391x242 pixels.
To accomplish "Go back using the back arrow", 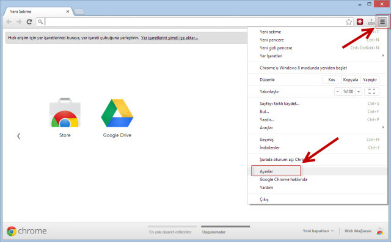I will [9, 22].
